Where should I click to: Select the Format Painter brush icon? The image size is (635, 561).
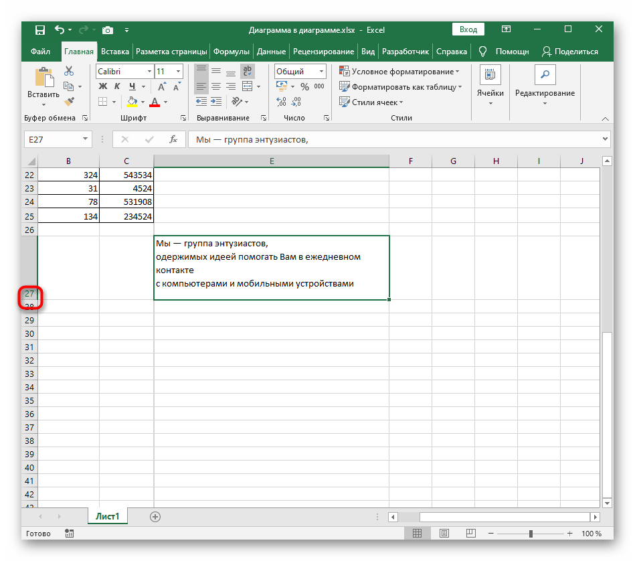[x=68, y=102]
